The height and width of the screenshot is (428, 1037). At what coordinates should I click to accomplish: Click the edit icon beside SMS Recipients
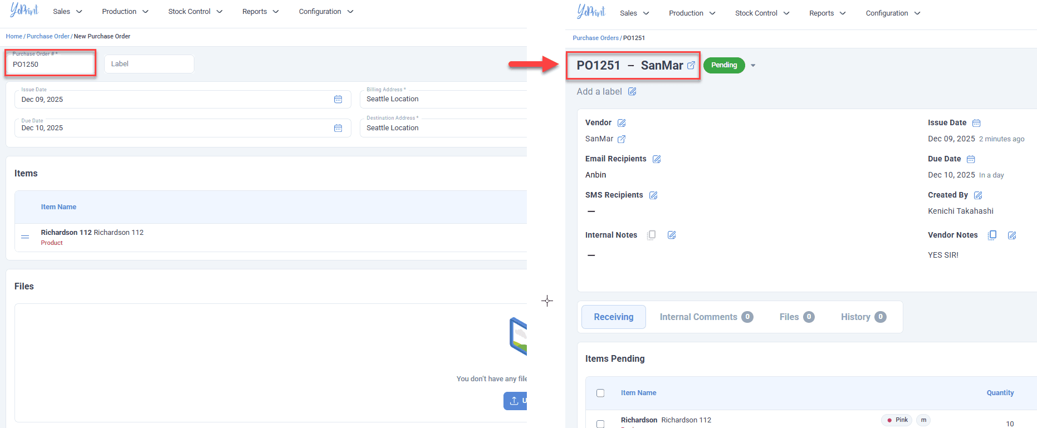click(x=653, y=195)
